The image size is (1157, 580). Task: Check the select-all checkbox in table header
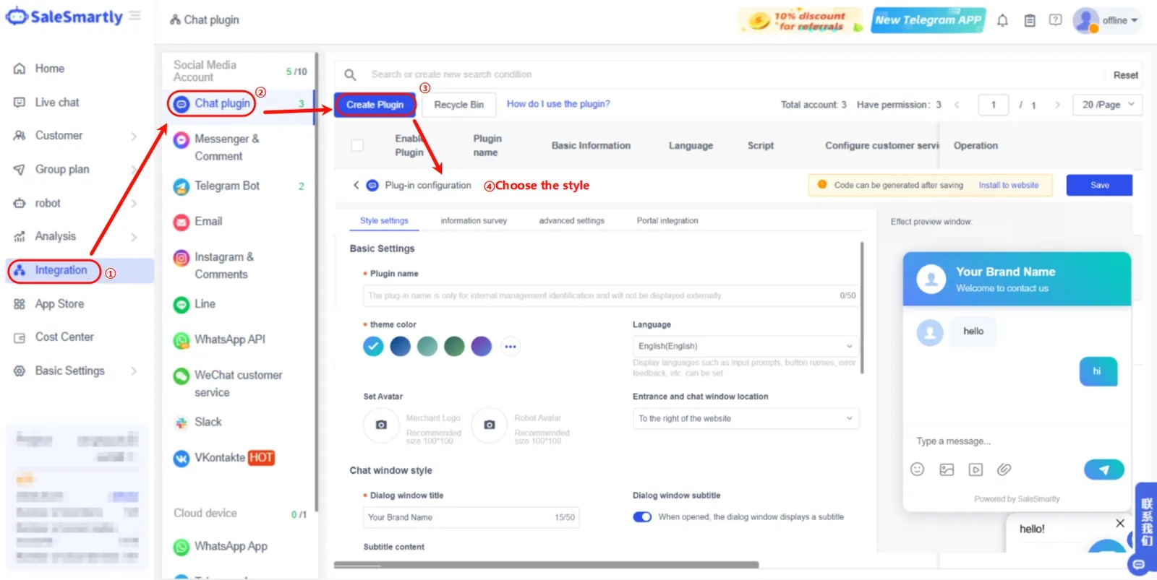(x=357, y=145)
